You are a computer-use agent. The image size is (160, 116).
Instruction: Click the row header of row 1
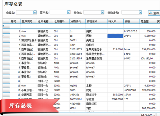tap(6, 31)
